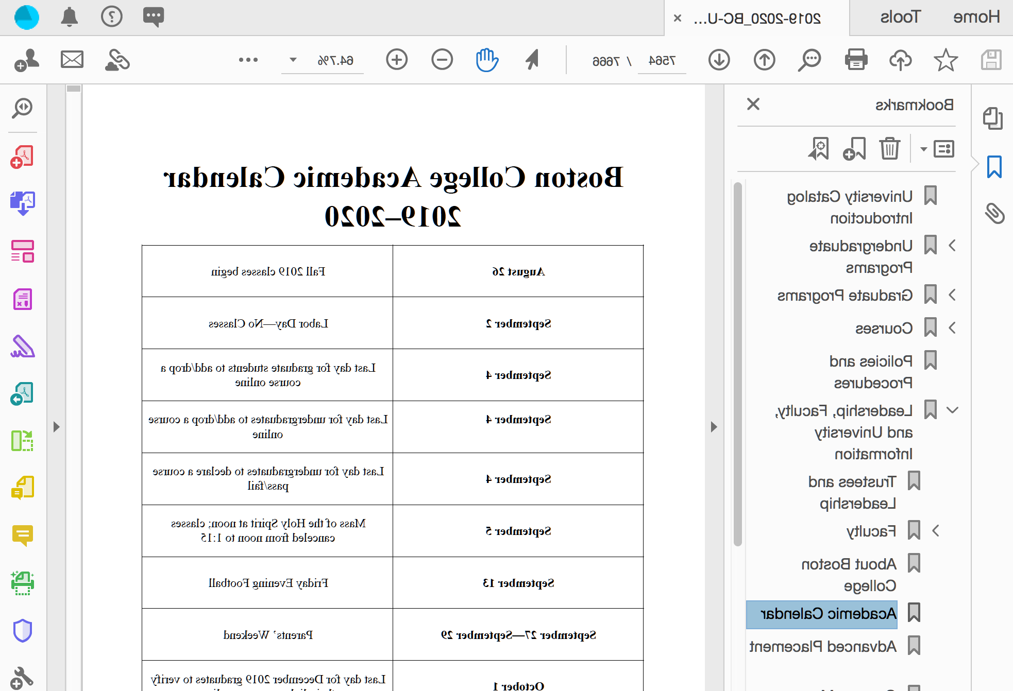The width and height of the screenshot is (1013, 691).
Task: Close the 2019-2020_BC-U document tab
Action: click(x=678, y=19)
